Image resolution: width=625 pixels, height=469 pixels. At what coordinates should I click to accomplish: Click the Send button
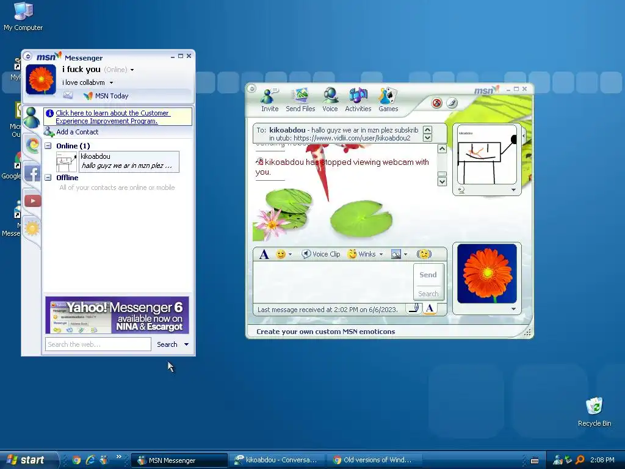[x=428, y=275]
